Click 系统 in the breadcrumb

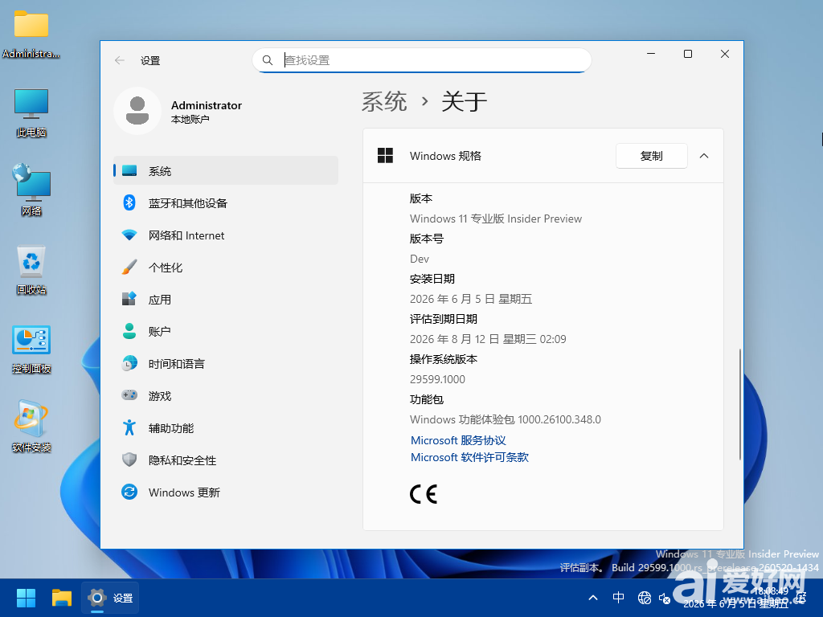384,101
